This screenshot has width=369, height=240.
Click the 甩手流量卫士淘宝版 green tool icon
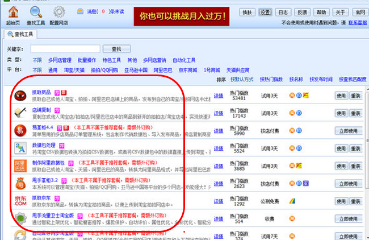pos(20,218)
